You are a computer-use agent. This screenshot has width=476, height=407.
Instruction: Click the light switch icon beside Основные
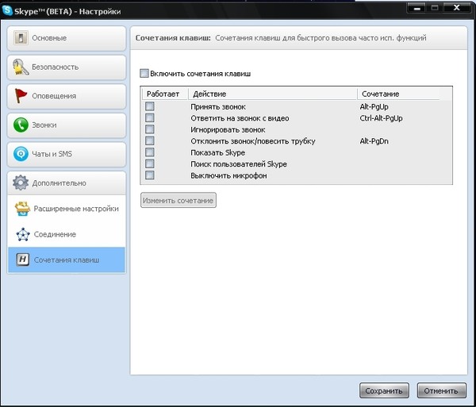pos(21,38)
